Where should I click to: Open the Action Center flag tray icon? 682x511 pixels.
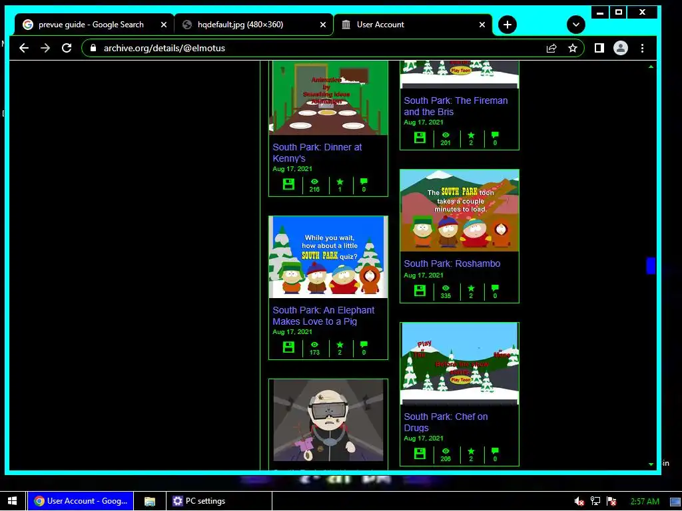611,502
